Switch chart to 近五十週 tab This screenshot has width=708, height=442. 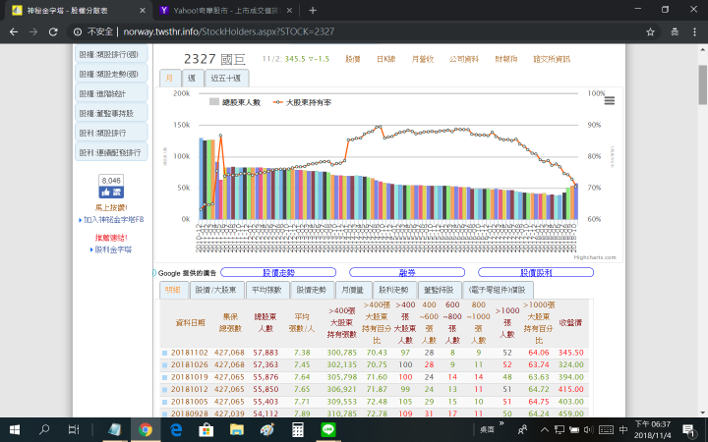click(x=226, y=78)
